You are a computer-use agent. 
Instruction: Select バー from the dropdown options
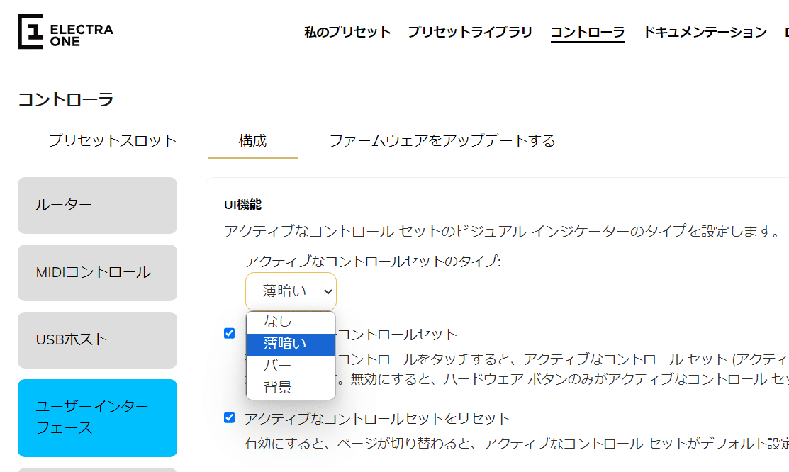(284, 366)
